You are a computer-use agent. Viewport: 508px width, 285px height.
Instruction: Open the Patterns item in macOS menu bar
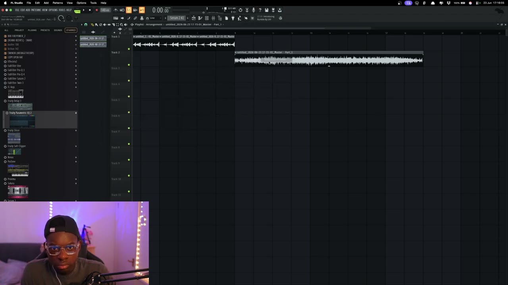click(58, 3)
